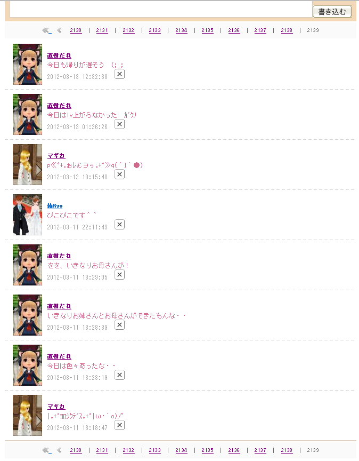Go to previous page with bottom single arrow
This screenshot has height=461, width=359.
click(59, 450)
